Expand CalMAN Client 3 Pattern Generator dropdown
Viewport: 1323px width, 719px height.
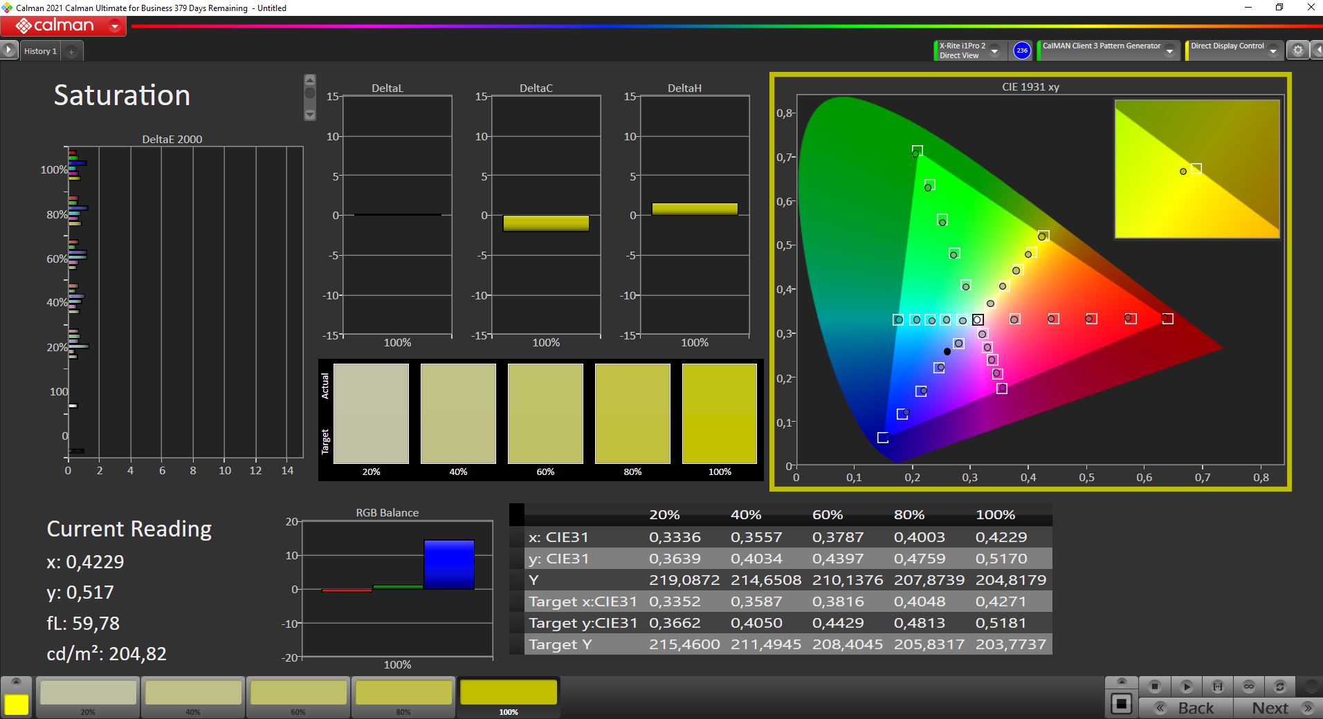[x=1169, y=51]
